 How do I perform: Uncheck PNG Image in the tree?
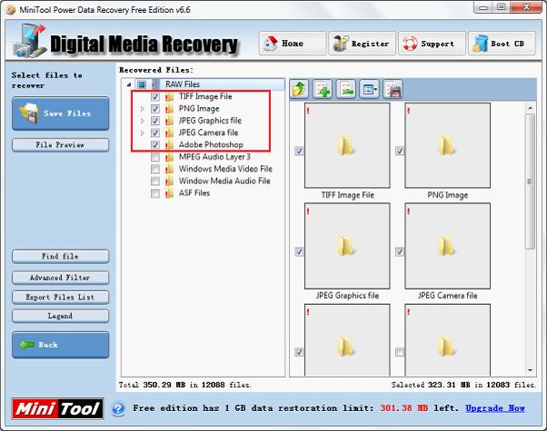155,109
